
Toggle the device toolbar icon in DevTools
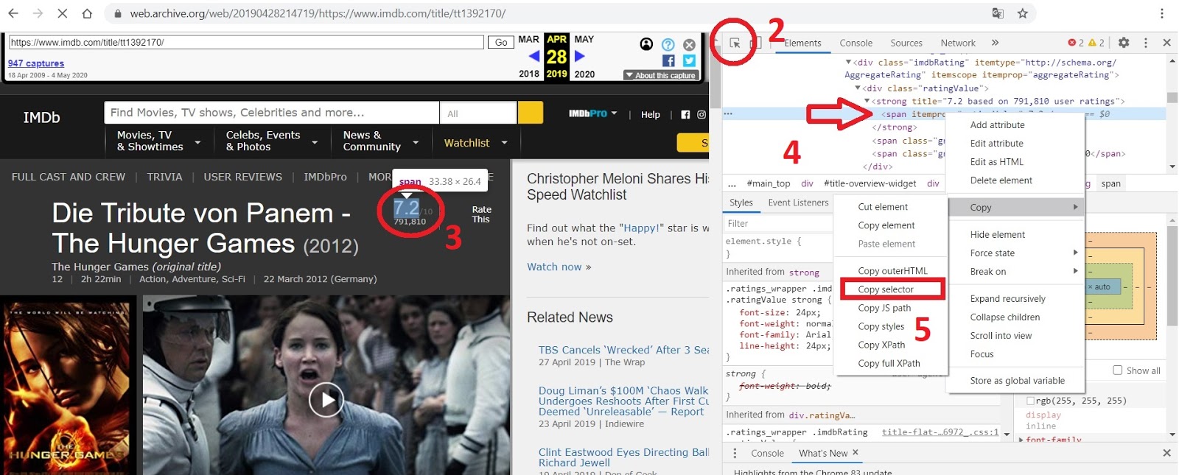click(x=755, y=43)
